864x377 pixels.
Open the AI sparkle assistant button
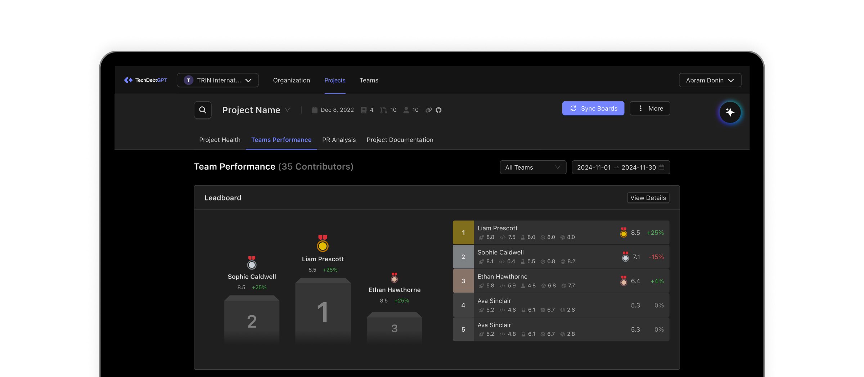(730, 112)
